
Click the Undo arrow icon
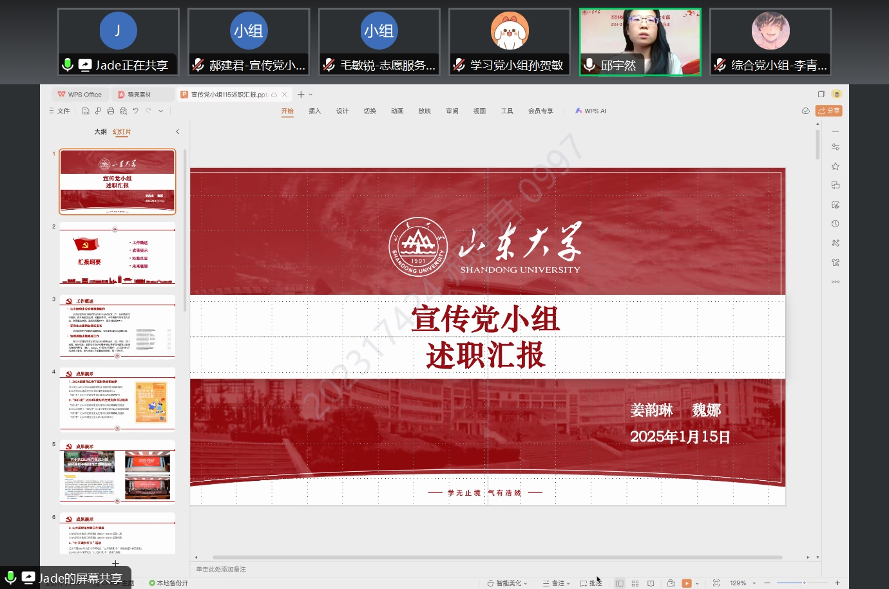pos(136,111)
